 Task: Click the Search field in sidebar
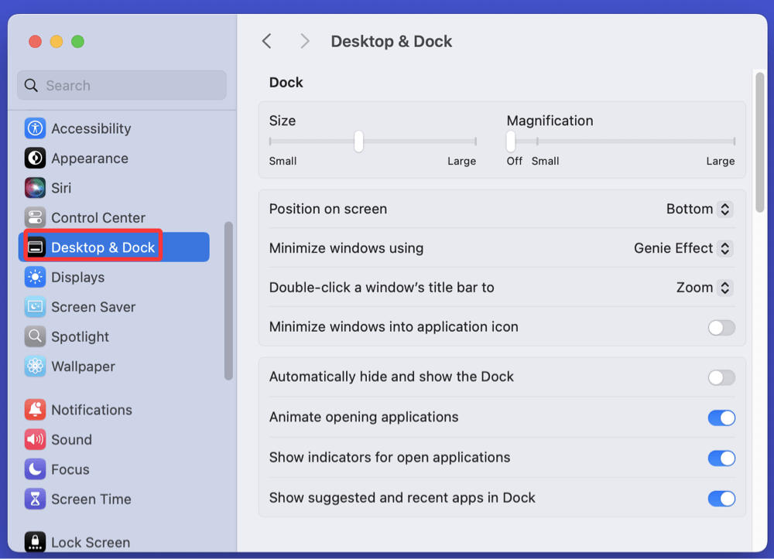click(122, 86)
